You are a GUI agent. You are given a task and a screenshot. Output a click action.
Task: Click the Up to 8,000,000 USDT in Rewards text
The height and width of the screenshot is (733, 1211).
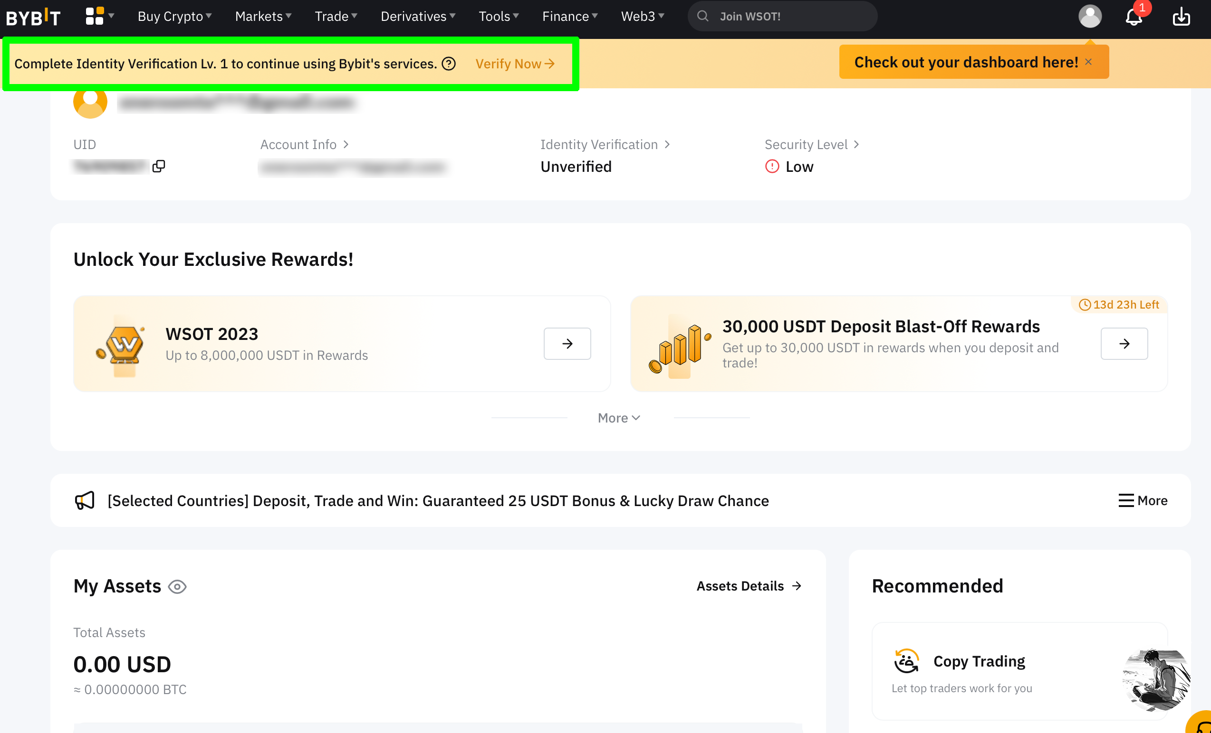point(266,356)
